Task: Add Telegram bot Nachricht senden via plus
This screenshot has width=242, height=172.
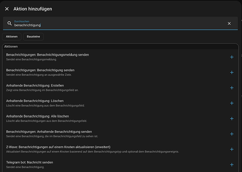Action: coord(232,165)
